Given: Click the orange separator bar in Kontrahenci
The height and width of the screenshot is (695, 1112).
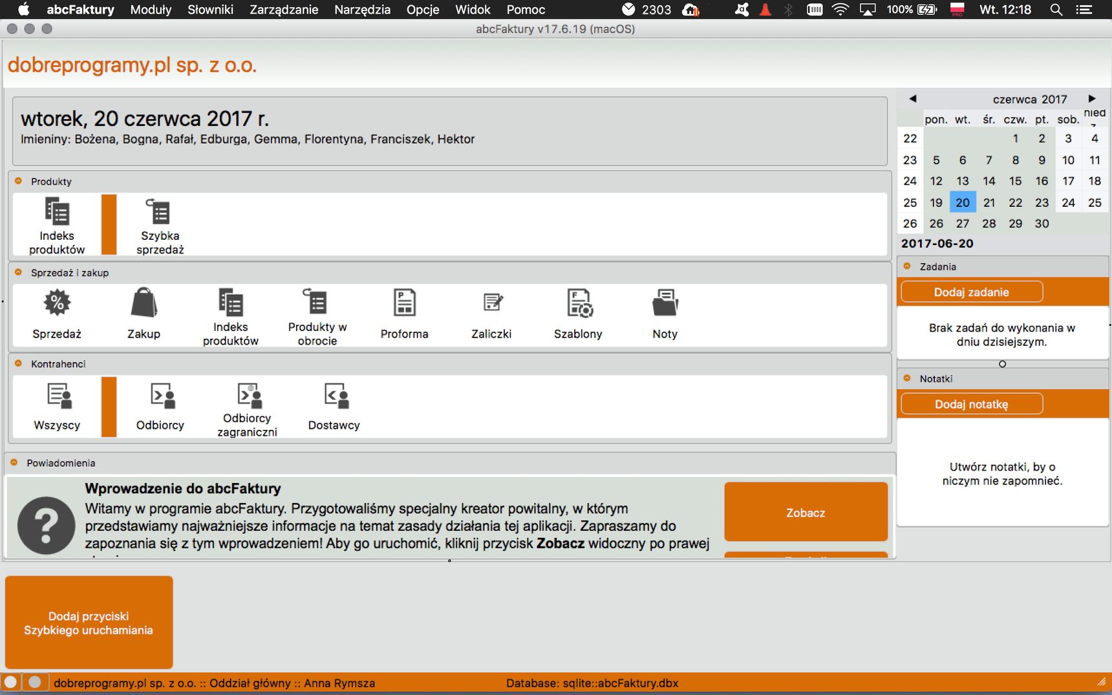Looking at the screenshot, I should pos(109,407).
